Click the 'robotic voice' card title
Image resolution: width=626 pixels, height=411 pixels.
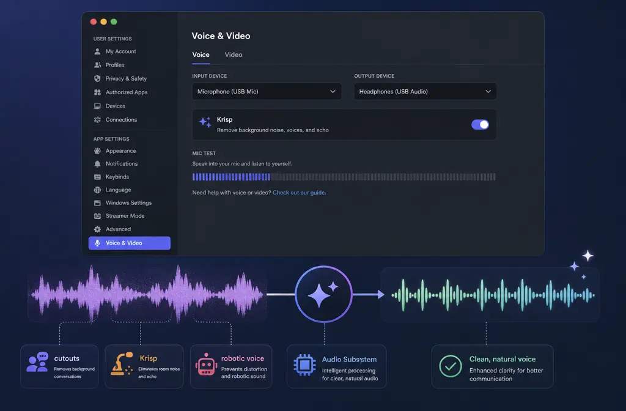[x=242, y=358]
